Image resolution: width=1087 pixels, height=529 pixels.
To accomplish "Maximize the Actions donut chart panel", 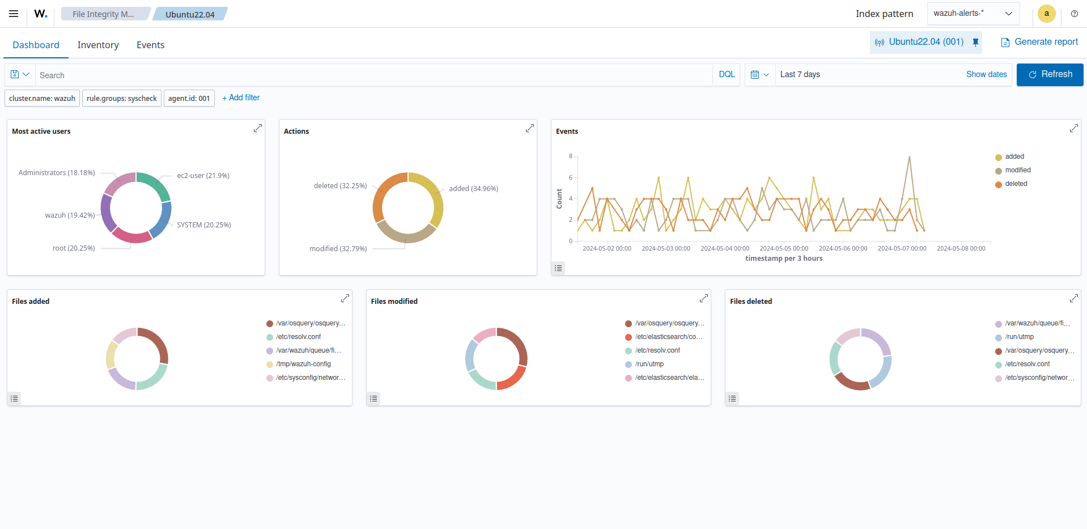I will click(x=530, y=129).
